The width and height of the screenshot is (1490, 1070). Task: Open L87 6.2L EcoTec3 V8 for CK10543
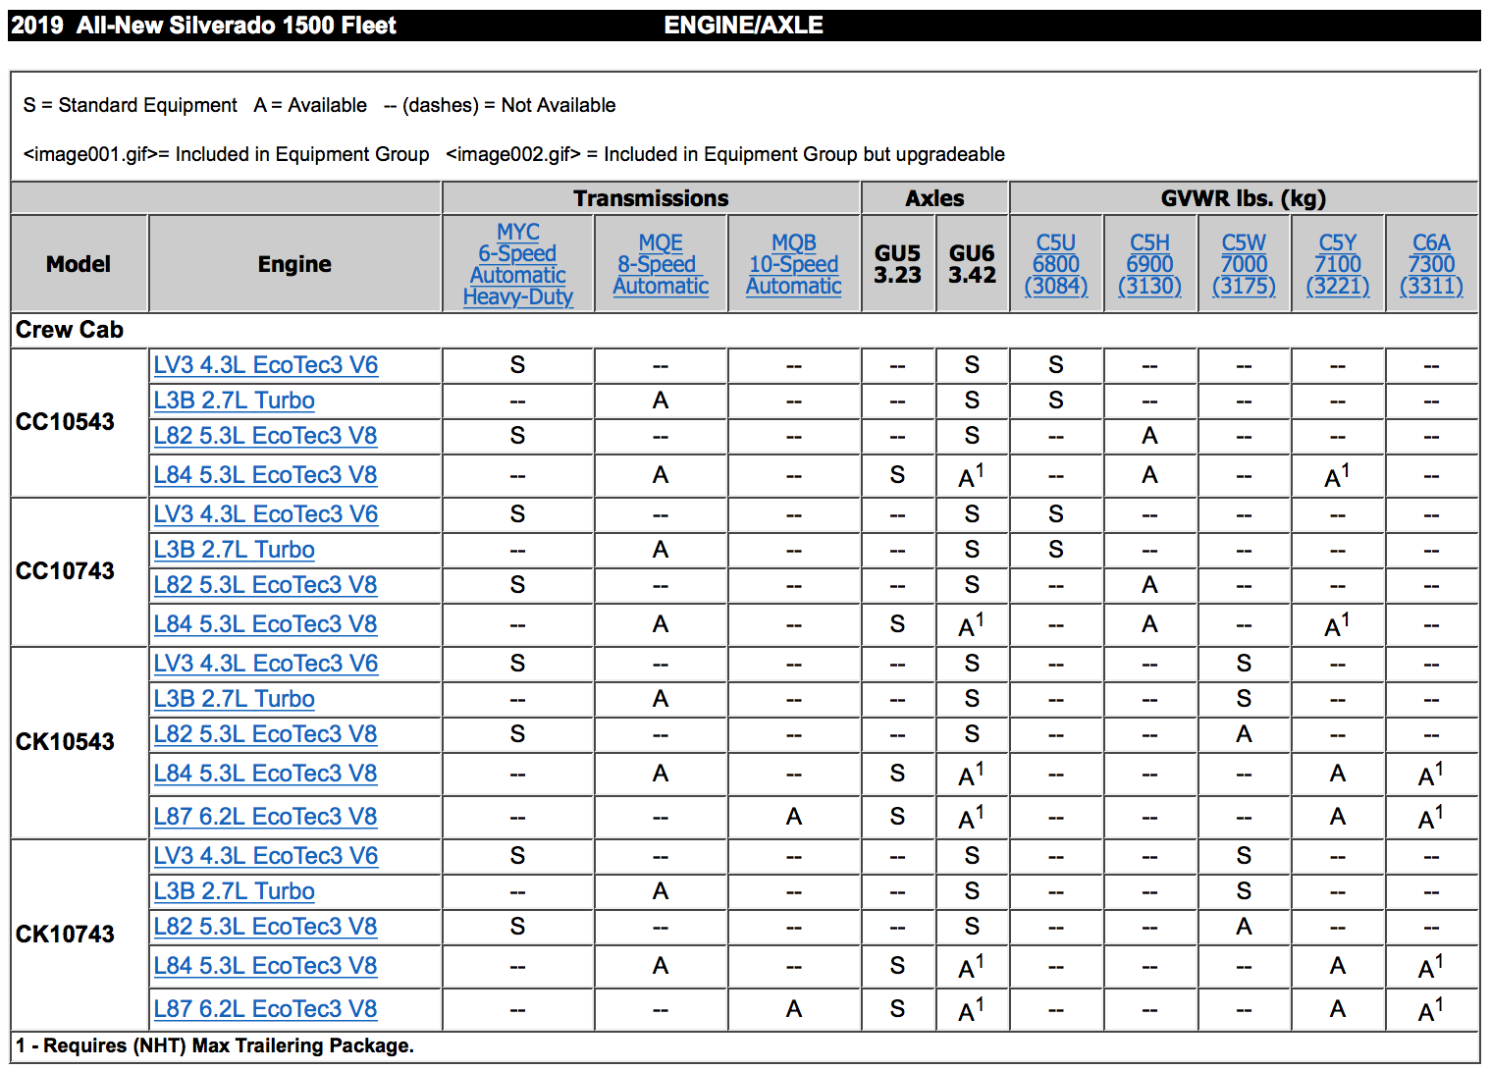pos(265,817)
